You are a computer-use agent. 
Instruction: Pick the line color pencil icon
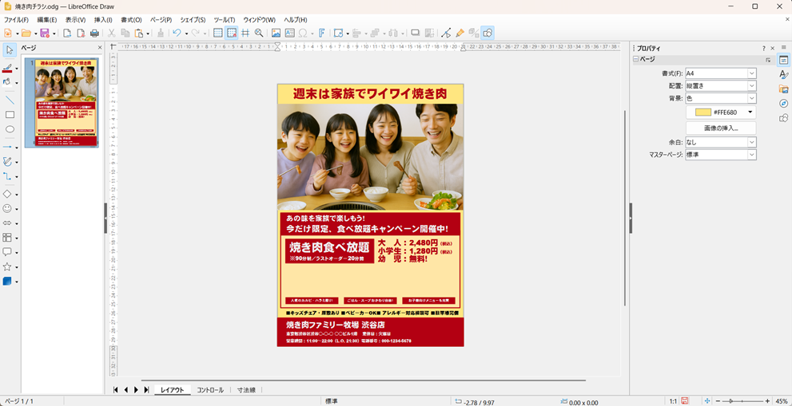point(7,68)
